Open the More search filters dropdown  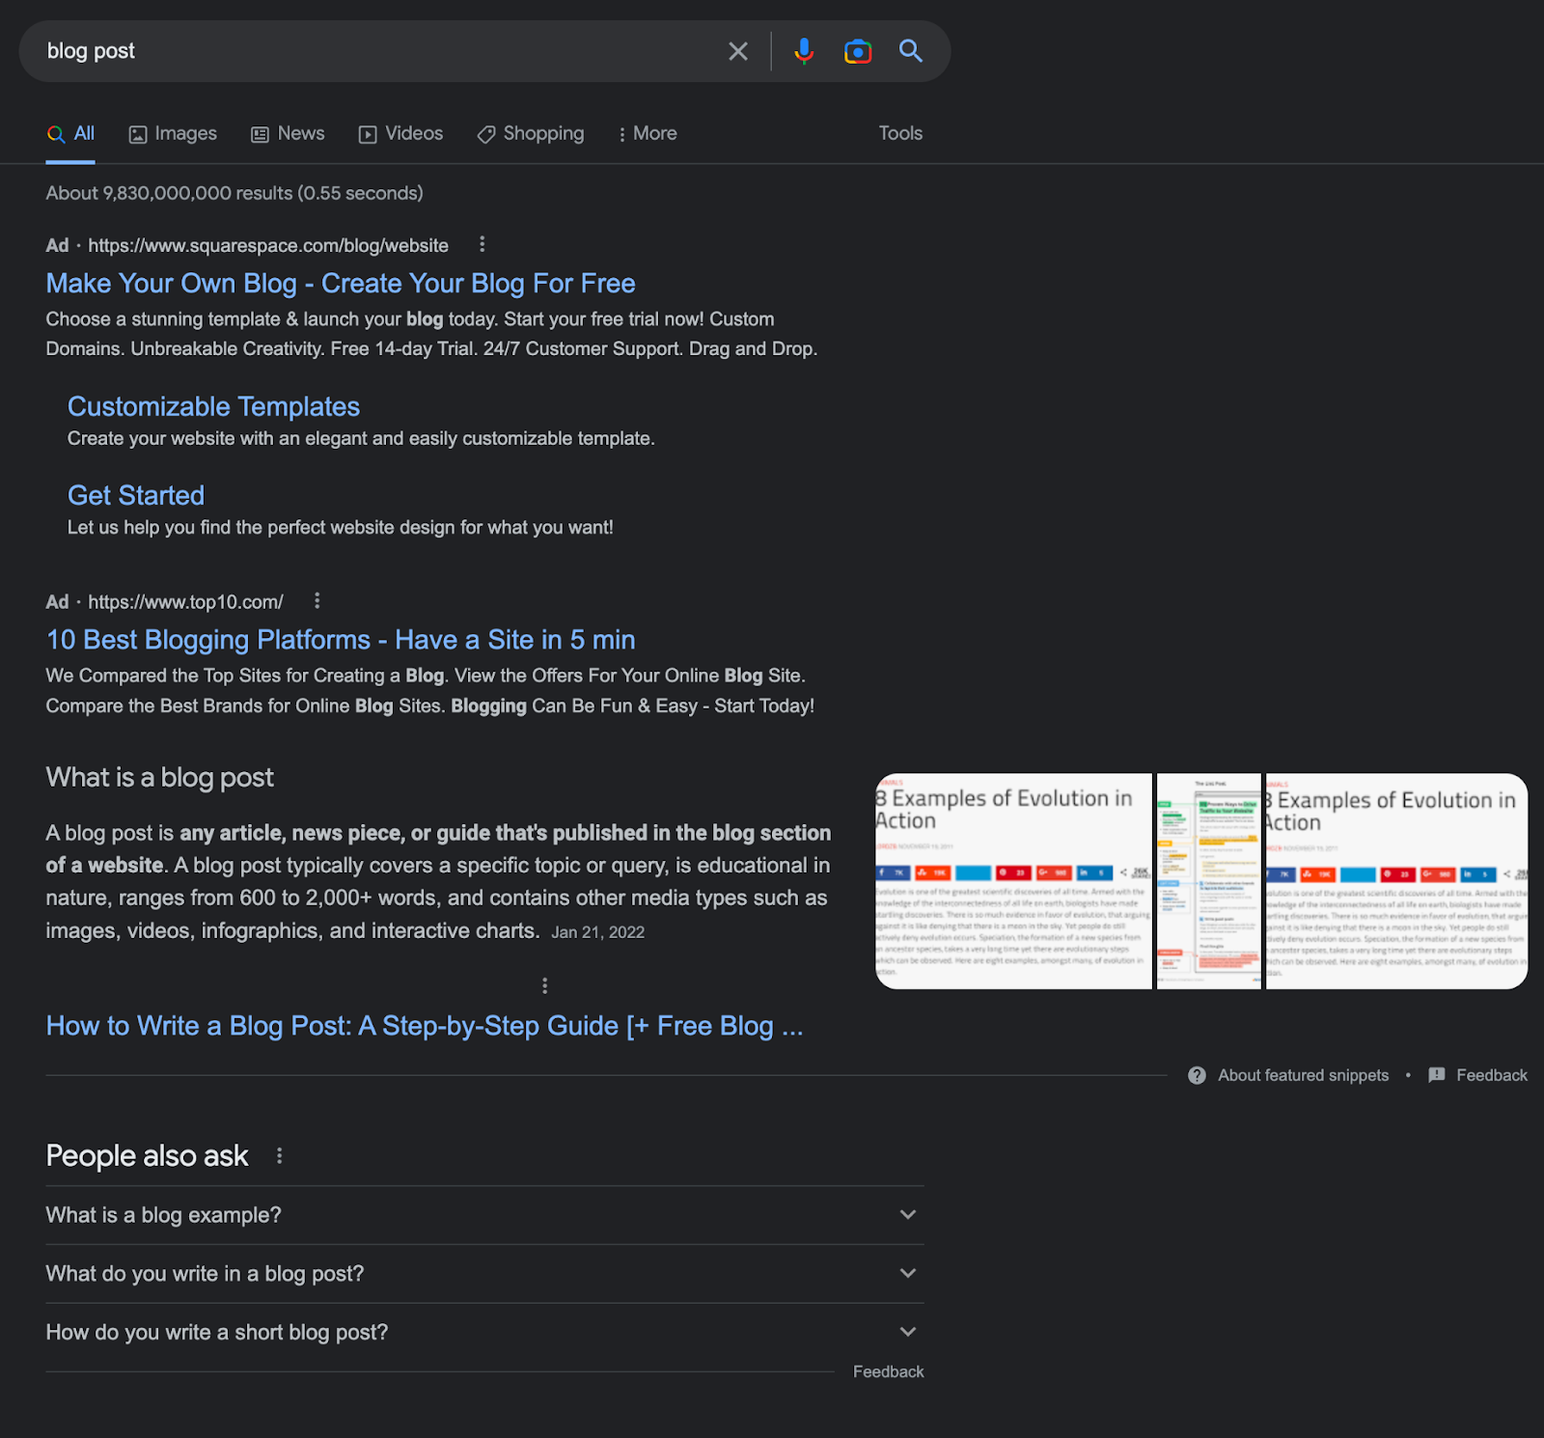coord(648,134)
